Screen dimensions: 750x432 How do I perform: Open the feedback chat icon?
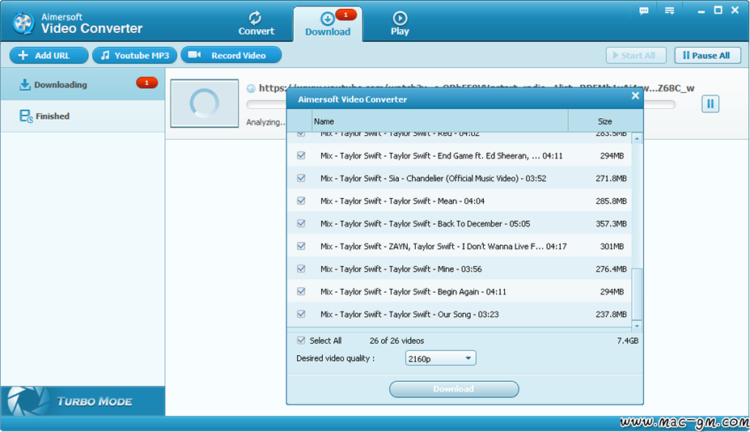click(644, 11)
